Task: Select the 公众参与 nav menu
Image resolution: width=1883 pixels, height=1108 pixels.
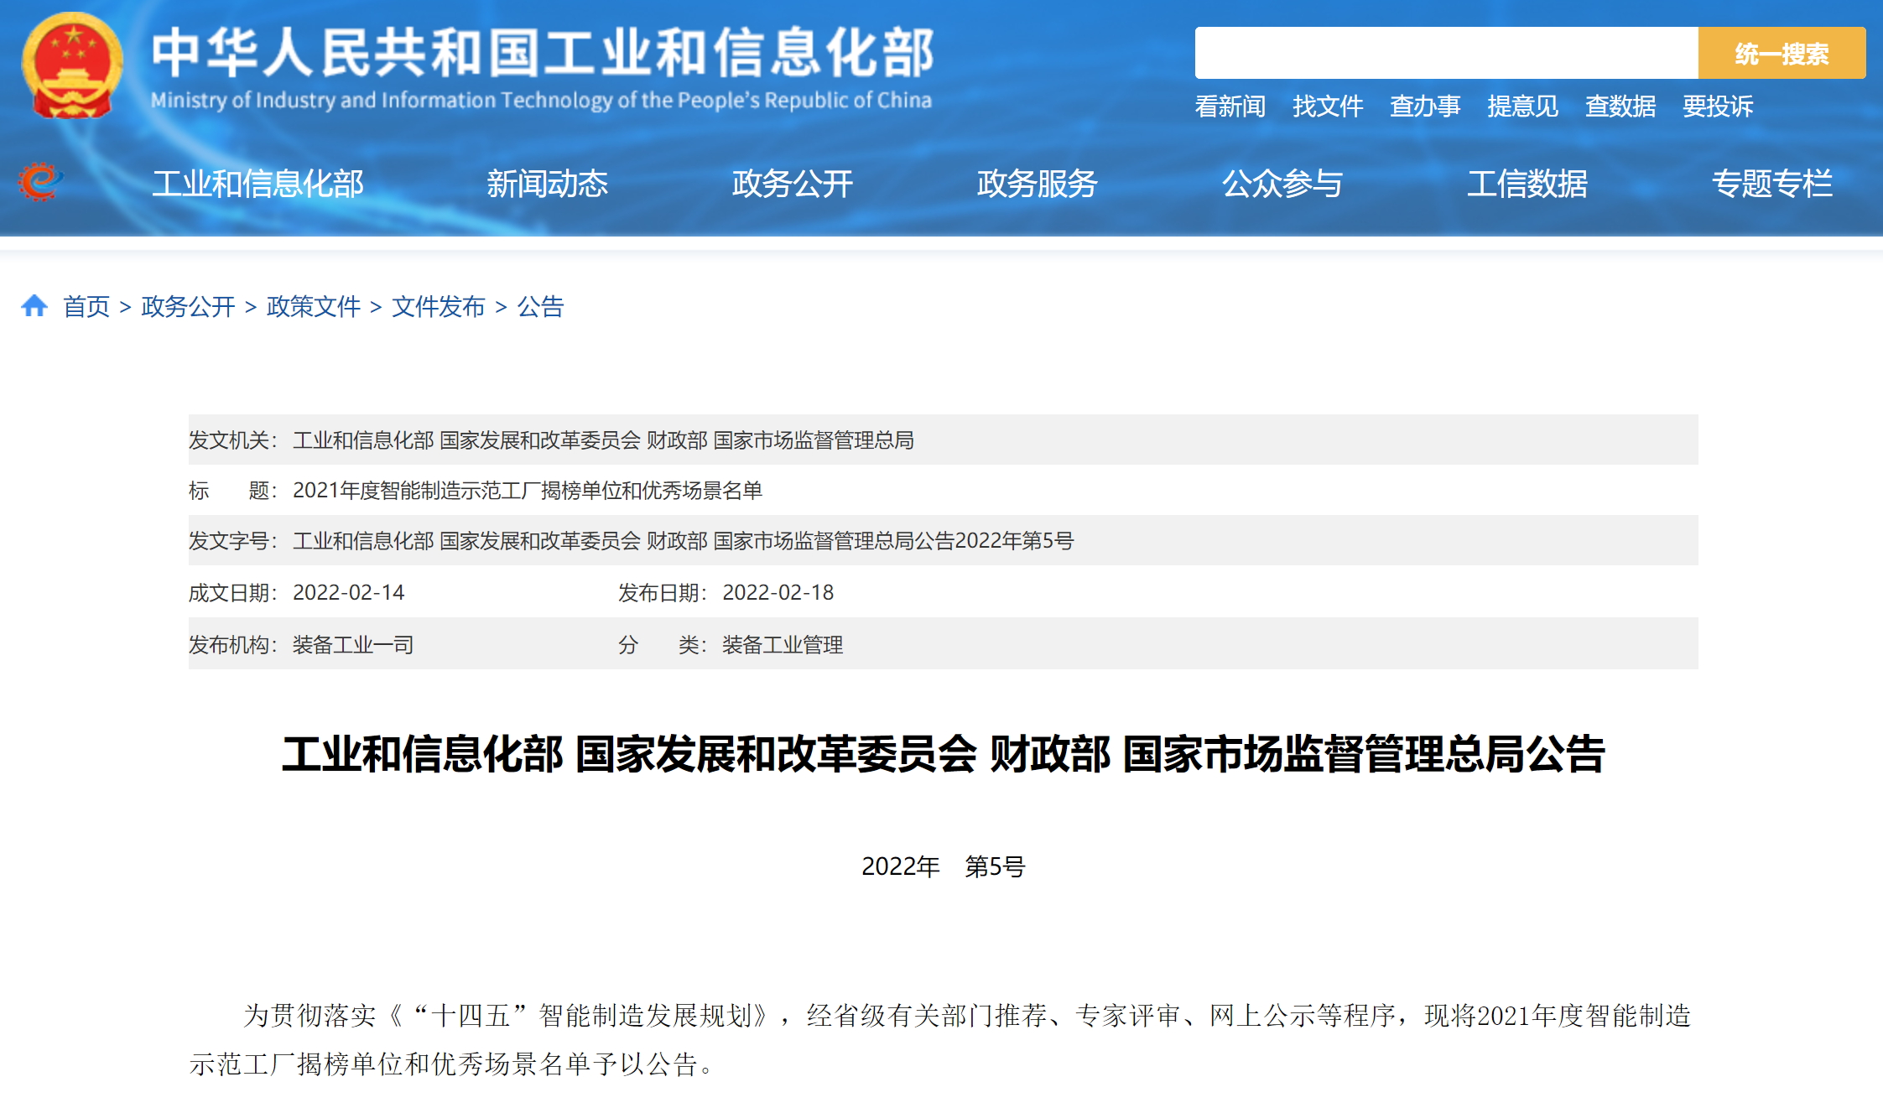Action: click(1282, 183)
